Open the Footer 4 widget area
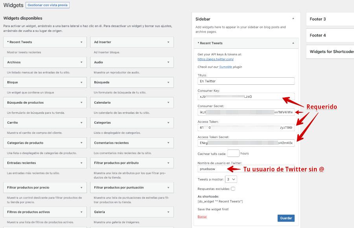 coord(330,35)
